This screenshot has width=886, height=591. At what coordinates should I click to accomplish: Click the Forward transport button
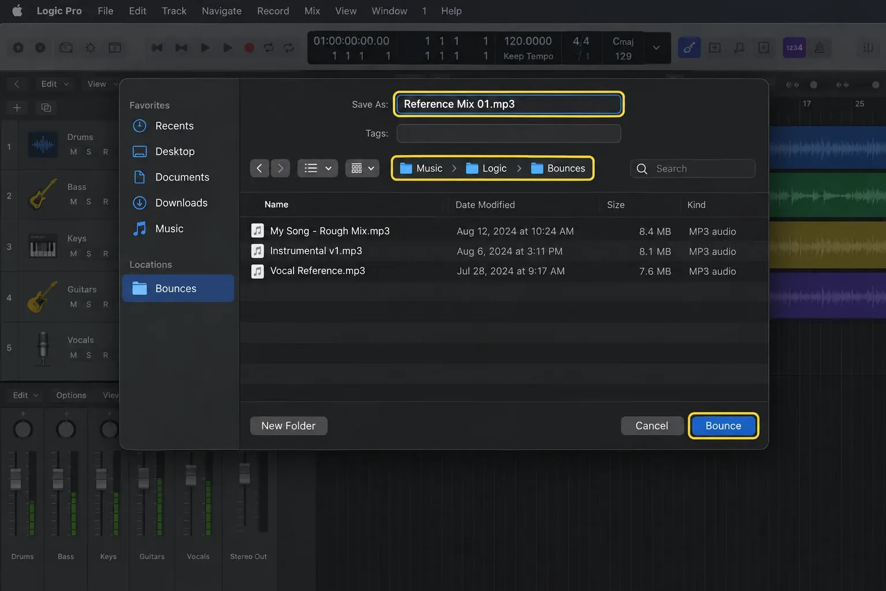(181, 48)
